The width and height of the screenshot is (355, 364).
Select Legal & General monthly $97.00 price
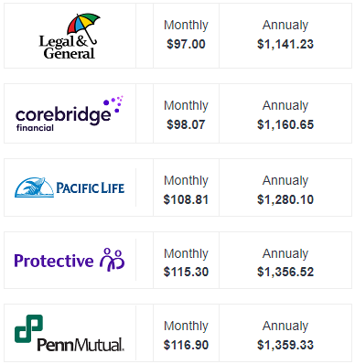[186, 44]
